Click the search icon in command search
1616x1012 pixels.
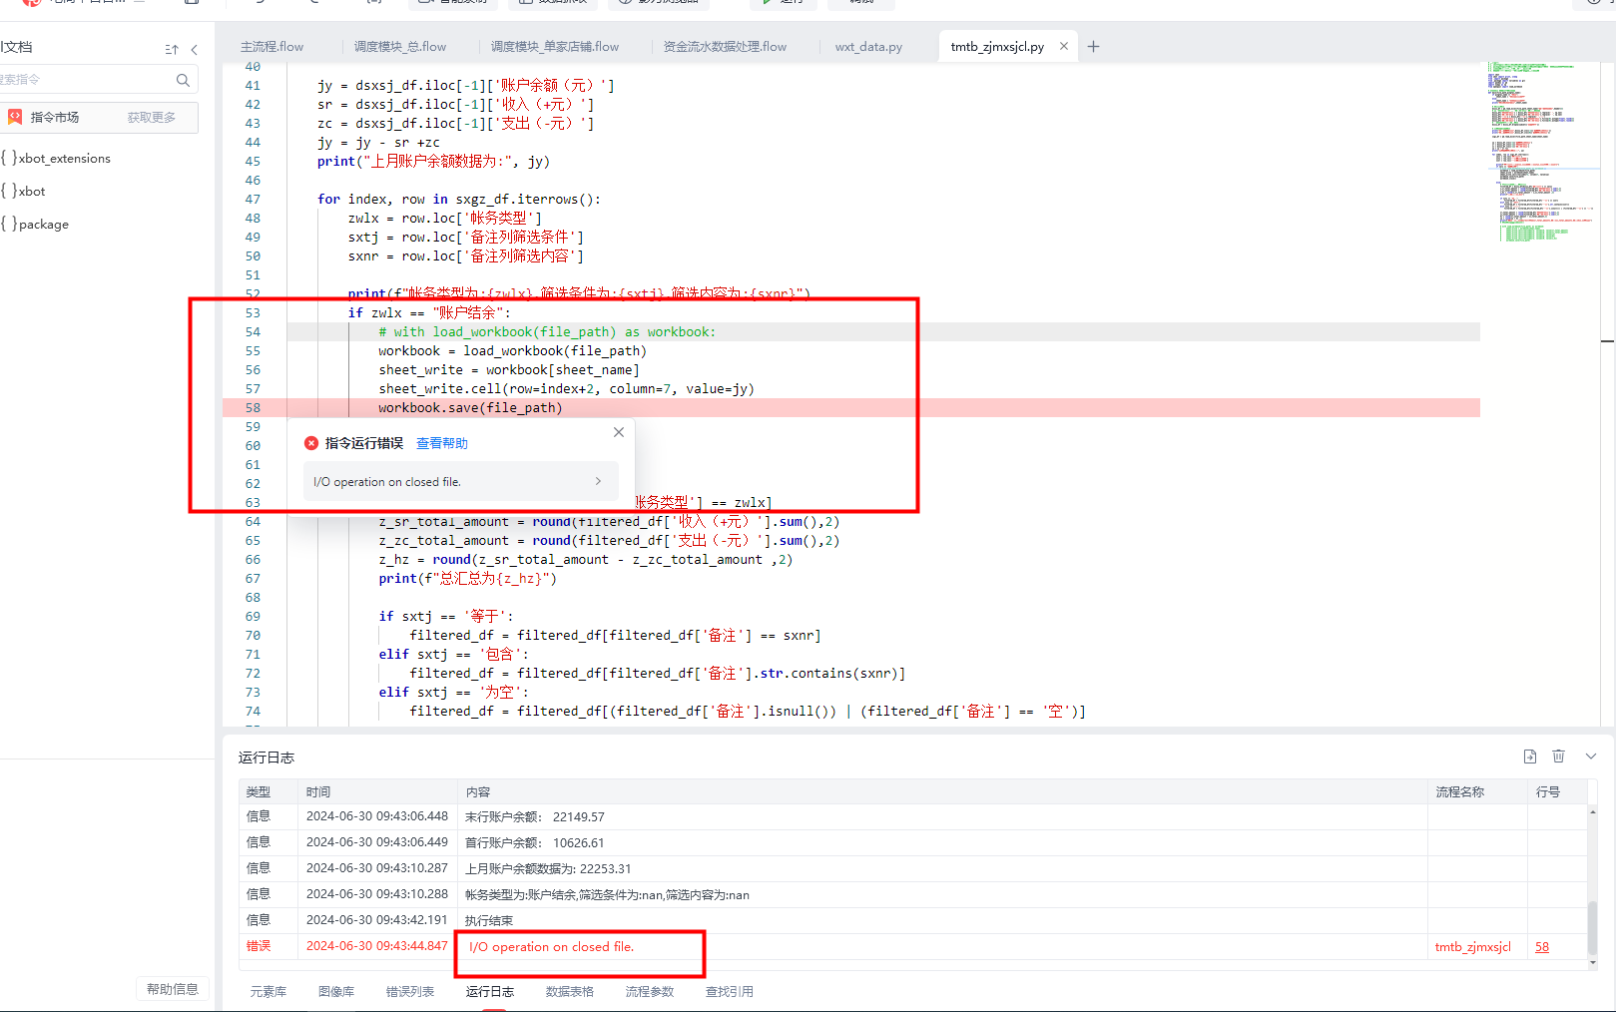pos(183,80)
